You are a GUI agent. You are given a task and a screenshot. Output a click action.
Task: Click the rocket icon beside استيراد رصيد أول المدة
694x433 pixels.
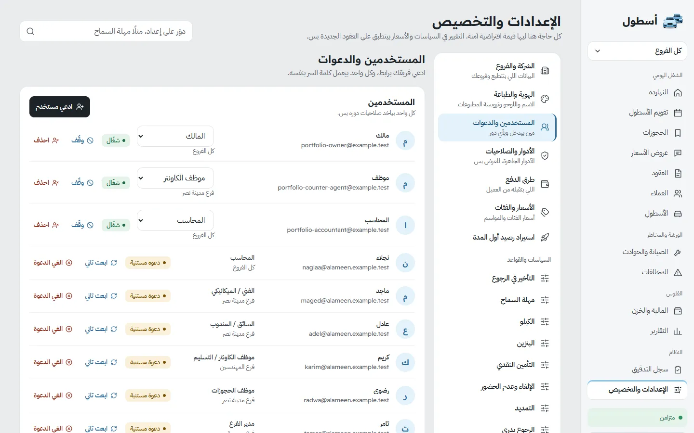[545, 237]
